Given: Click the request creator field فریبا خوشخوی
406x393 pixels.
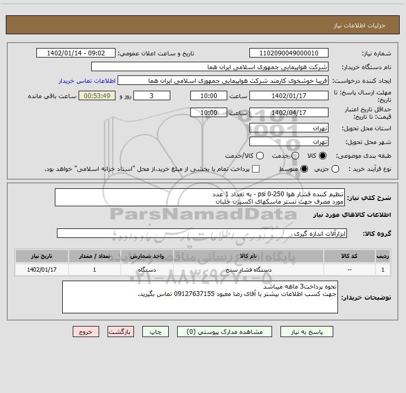Looking at the screenshot, I should point(223,81).
